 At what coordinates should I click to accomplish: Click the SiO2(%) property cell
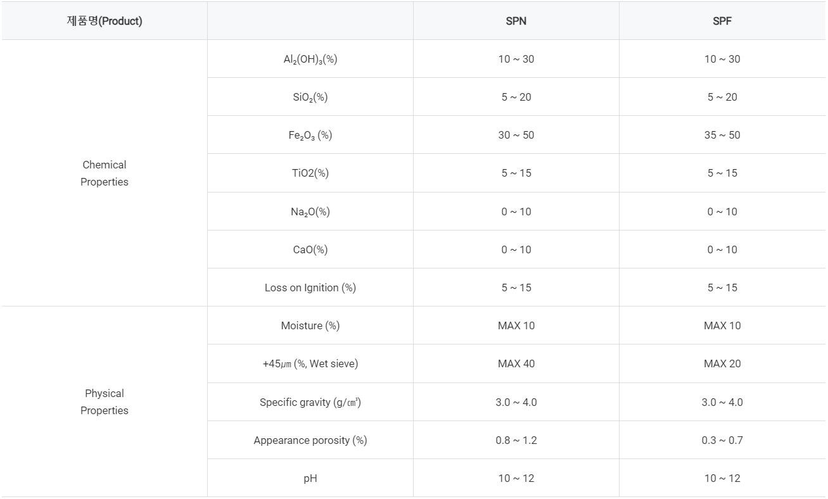310,97
